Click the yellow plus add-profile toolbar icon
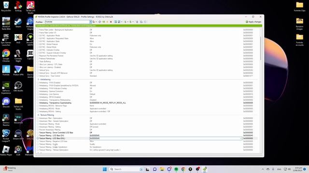 tap(107, 22)
